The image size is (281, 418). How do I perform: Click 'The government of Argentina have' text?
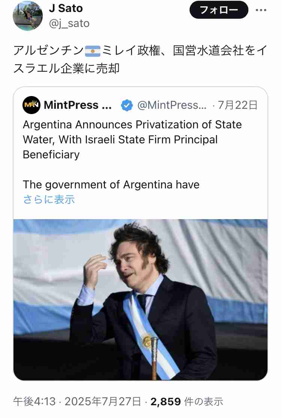pos(111,185)
